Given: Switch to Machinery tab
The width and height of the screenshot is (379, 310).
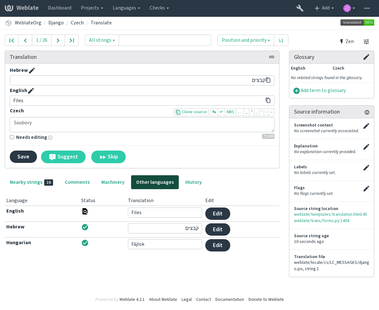Looking at the screenshot, I should (x=113, y=182).
